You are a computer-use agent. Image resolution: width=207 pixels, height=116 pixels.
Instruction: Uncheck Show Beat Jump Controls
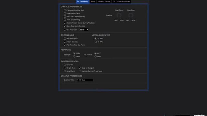coord(65,26)
